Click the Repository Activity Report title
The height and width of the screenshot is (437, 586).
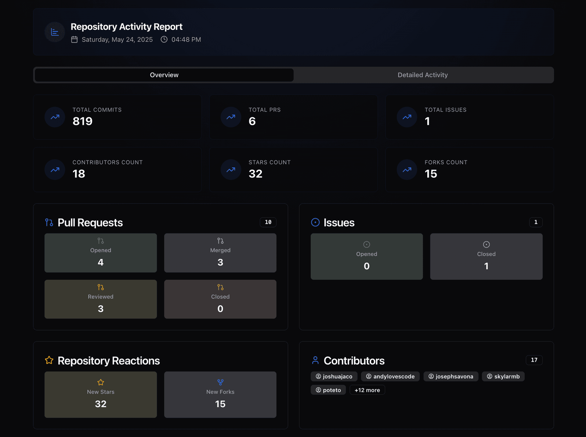coord(127,27)
